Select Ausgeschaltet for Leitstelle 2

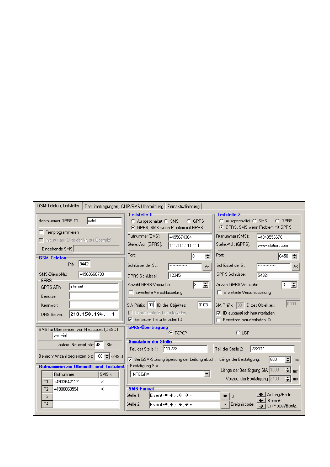click(x=221, y=221)
